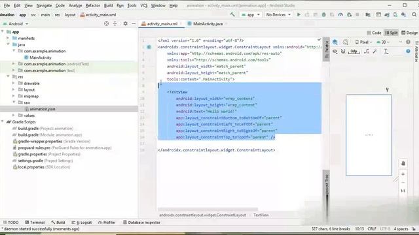The width and height of the screenshot is (419, 235).
Task: Expand the drawable folder
Action: (13, 83)
